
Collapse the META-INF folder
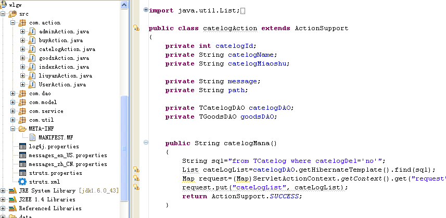(13, 129)
